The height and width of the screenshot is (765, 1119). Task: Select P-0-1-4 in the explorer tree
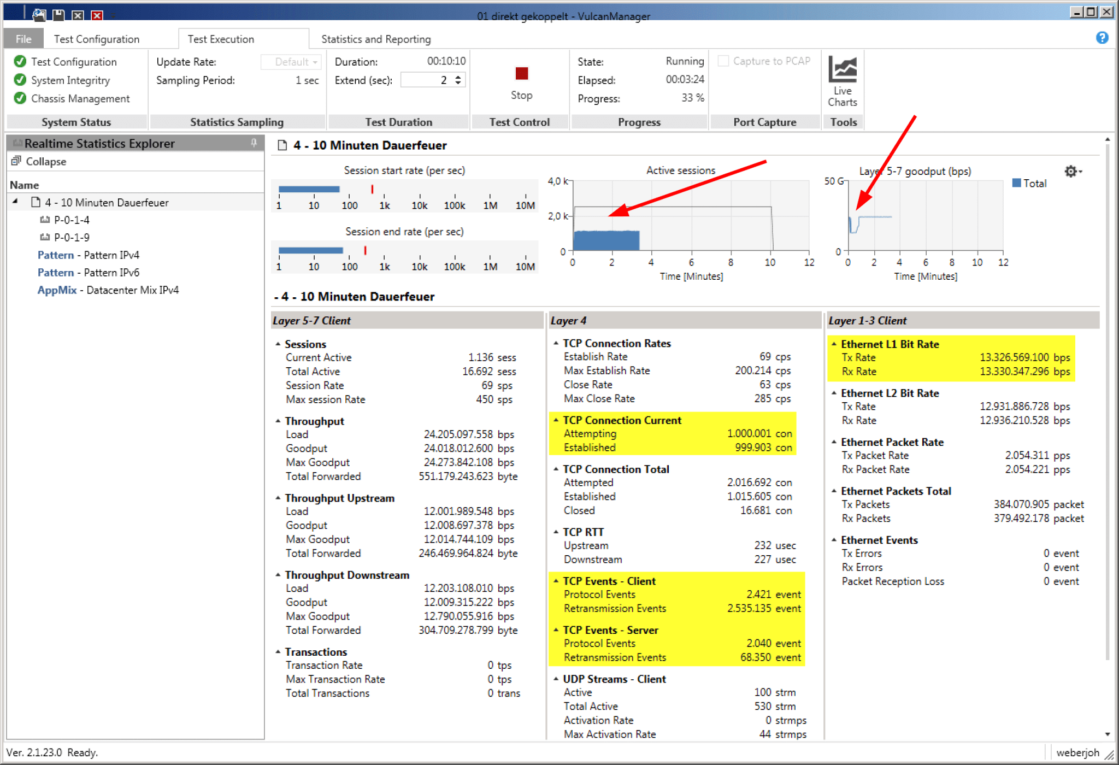coord(72,220)
